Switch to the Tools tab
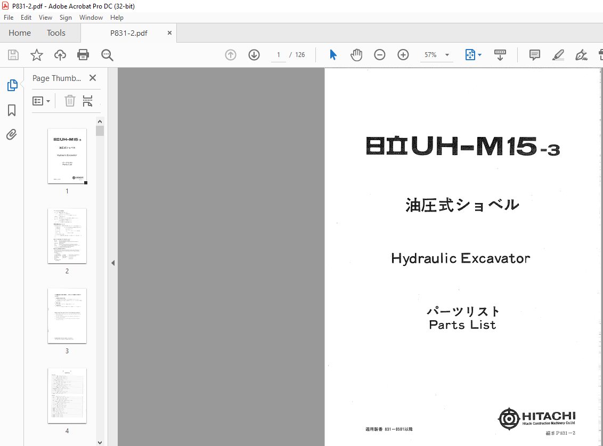The image size is (603, 446). tap(56, 33)
